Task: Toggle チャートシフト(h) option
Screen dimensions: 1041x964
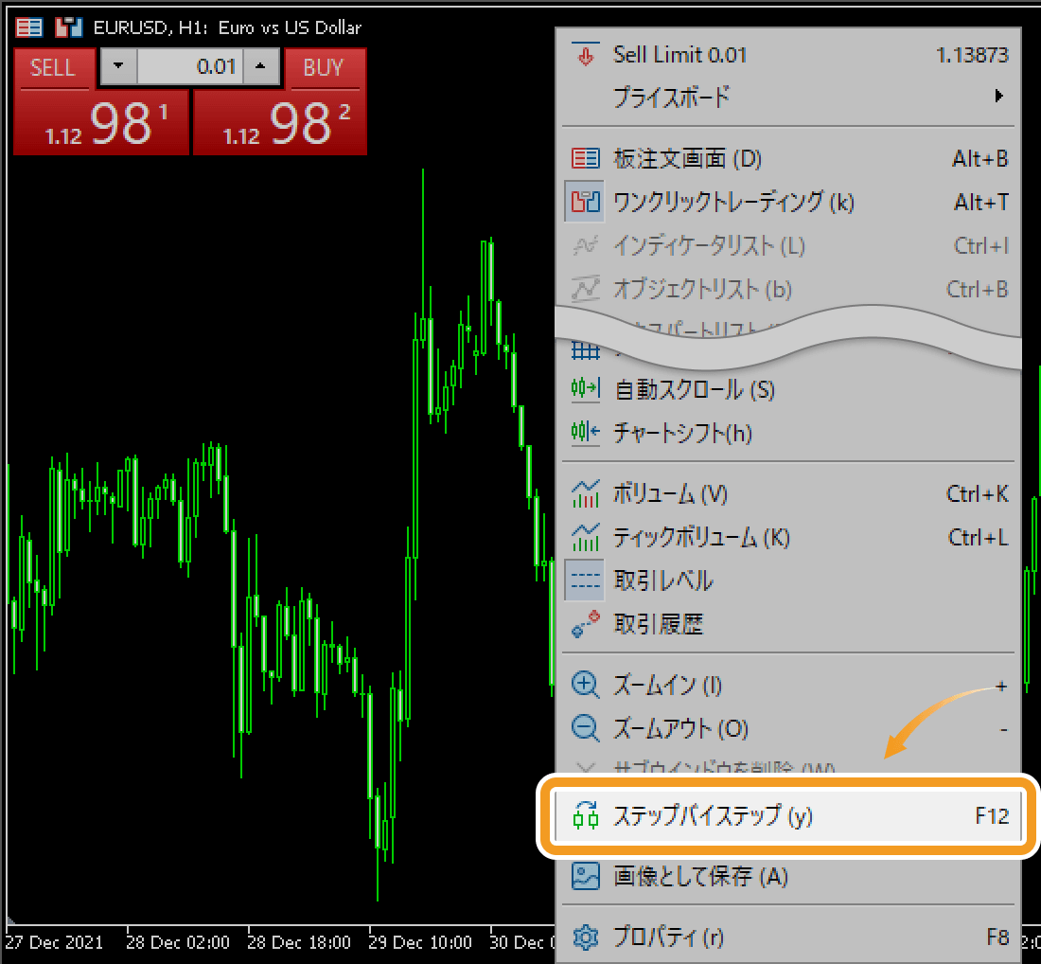Action: (x=788, y=433)
